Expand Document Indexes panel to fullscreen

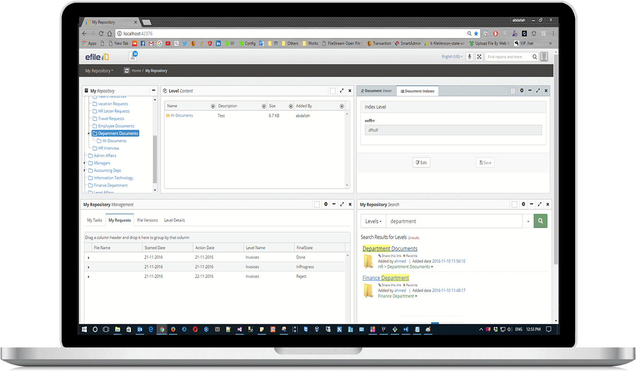538,91
